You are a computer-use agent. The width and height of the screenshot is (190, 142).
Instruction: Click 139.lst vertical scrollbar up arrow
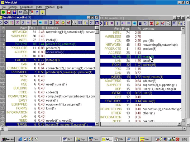[183, 29]
